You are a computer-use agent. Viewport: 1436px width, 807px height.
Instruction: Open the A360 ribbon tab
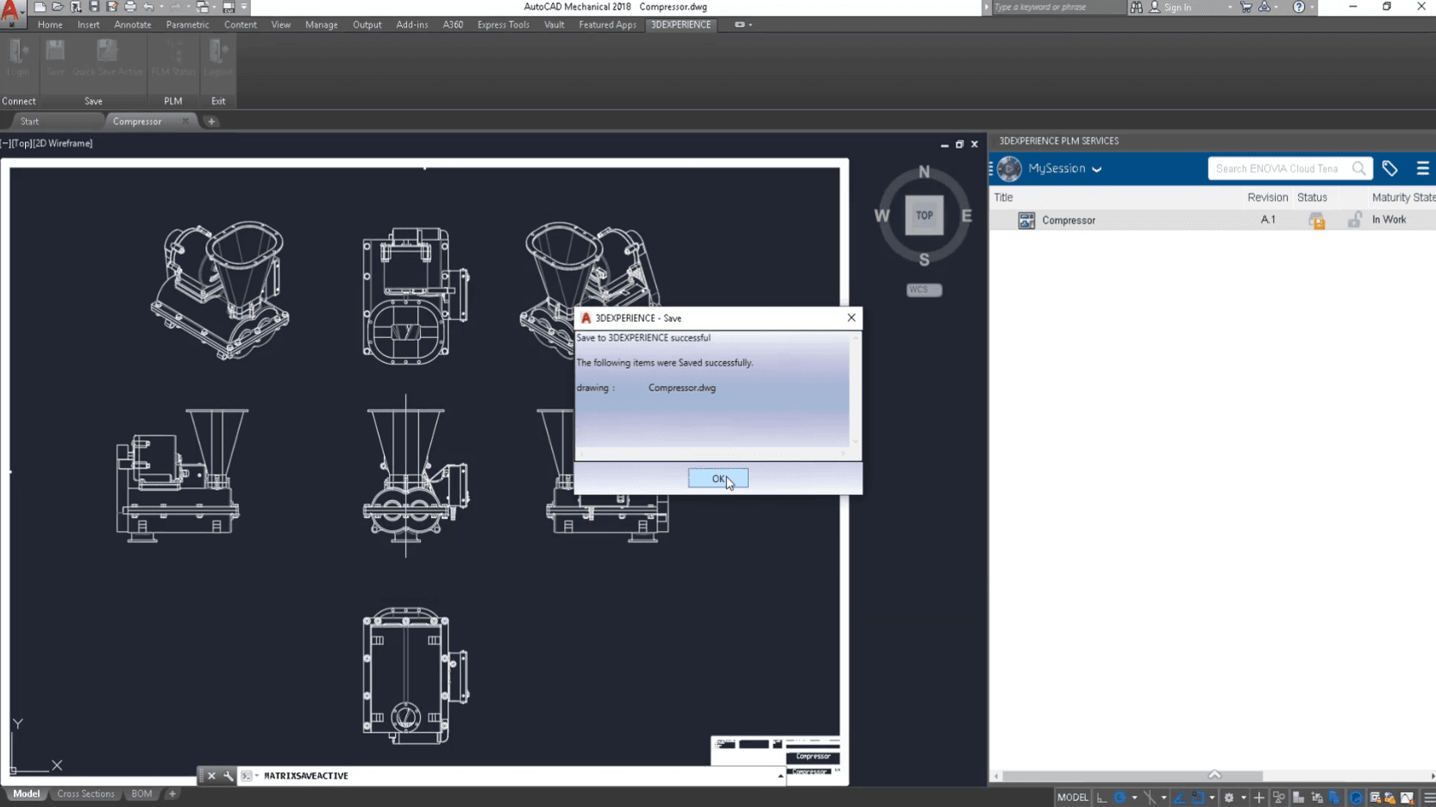[453, 25]
